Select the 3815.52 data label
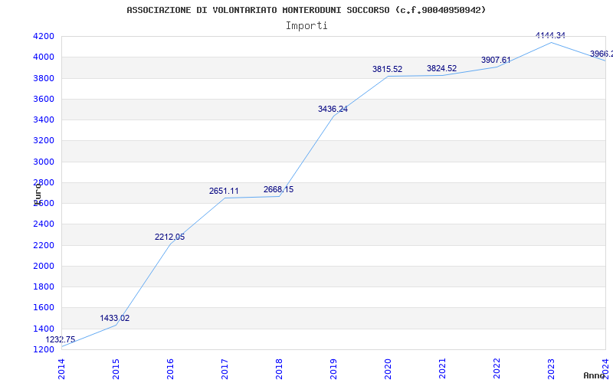Image resolution: width=613 pixels, height=383 pixels. coord(387,69)
